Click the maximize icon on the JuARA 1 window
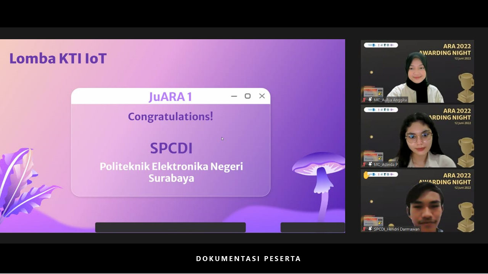 247,96
